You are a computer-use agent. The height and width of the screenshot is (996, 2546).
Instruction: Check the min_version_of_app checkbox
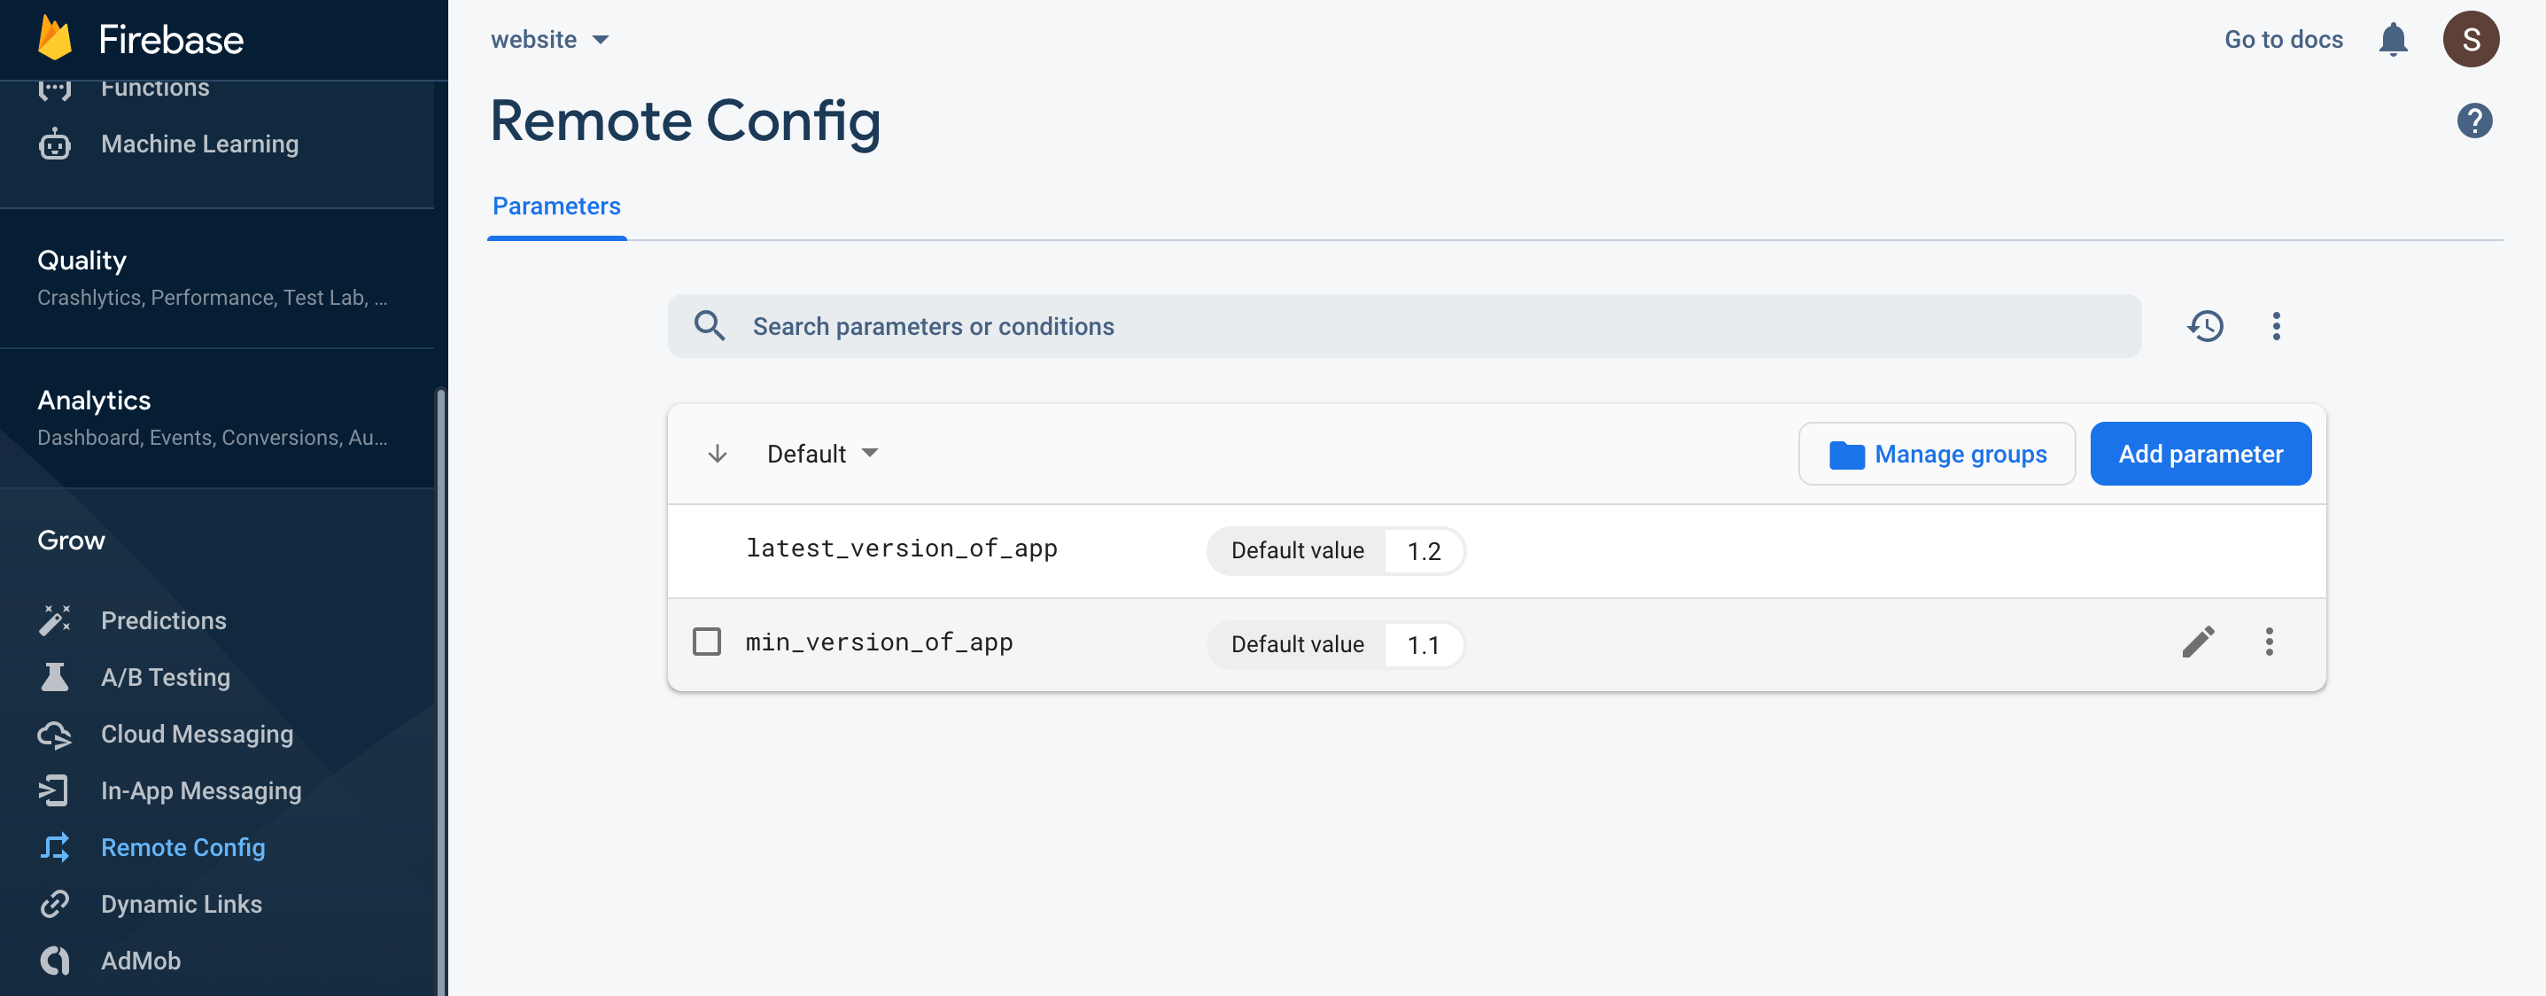pos(707,642)
